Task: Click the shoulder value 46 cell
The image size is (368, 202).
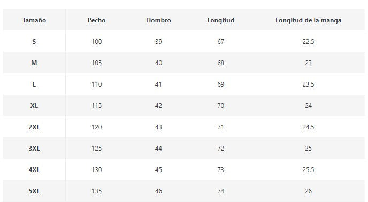Action: tap(158, 191)
